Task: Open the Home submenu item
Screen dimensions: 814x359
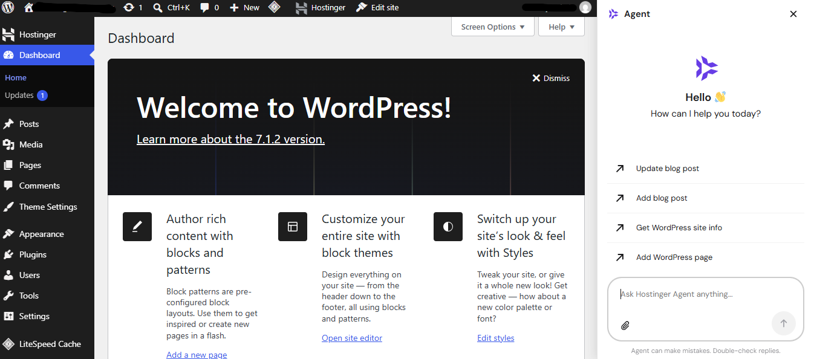Action: [x=16, y=78]
